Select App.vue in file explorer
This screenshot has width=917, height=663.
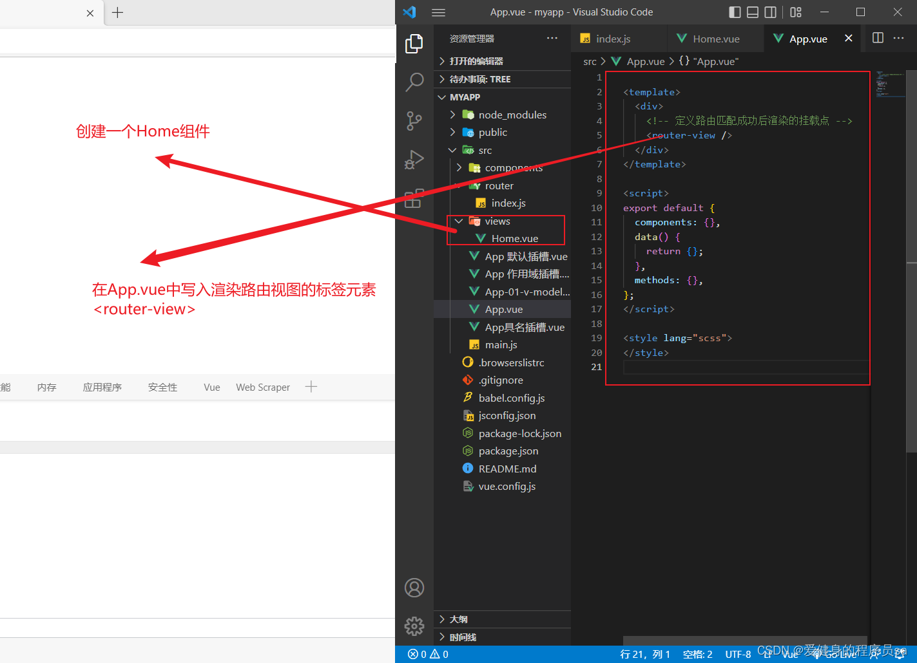click(502, 309)
